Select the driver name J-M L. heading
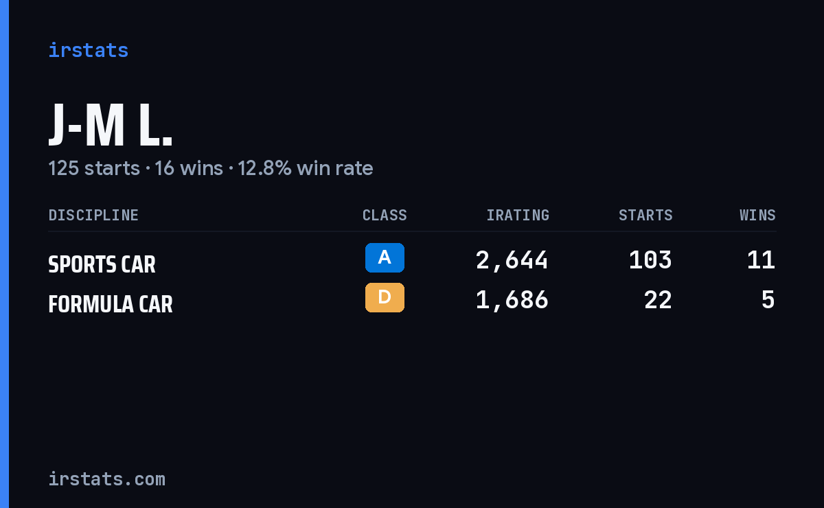 coord(111,126)
